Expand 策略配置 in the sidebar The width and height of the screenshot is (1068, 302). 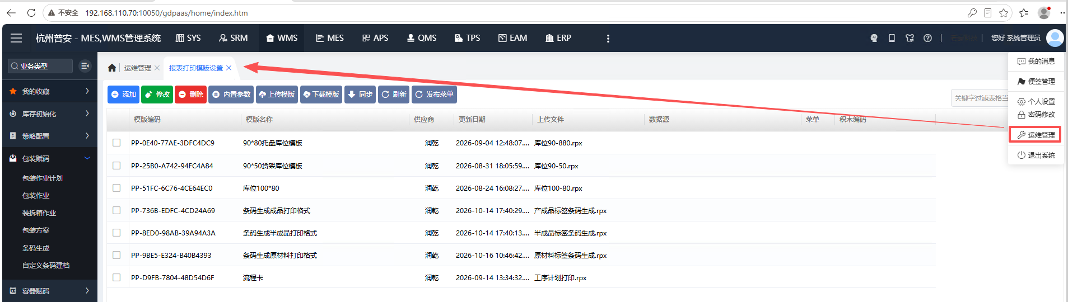pyautogui.click(x=50, y=136)
